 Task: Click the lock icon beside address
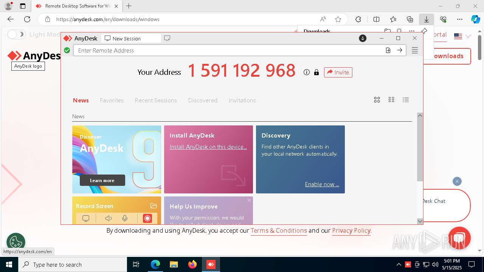[316, 72]
